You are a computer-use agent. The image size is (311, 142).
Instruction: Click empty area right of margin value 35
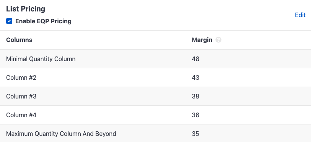point(255,134)
